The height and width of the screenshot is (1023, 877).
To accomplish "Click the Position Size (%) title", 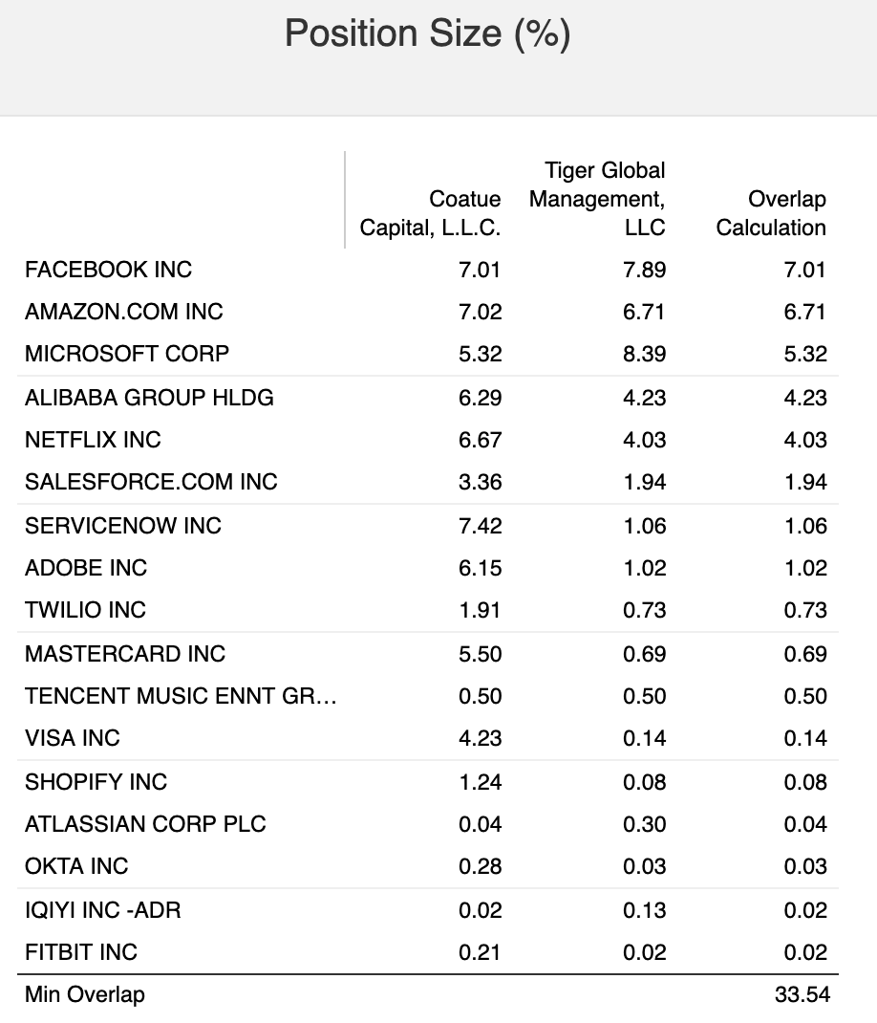I will (x=428, y=33).
